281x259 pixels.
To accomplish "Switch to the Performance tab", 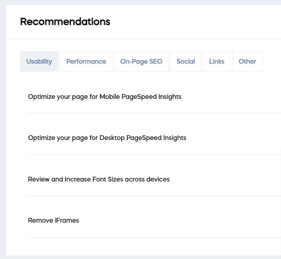I will (86, 61).
